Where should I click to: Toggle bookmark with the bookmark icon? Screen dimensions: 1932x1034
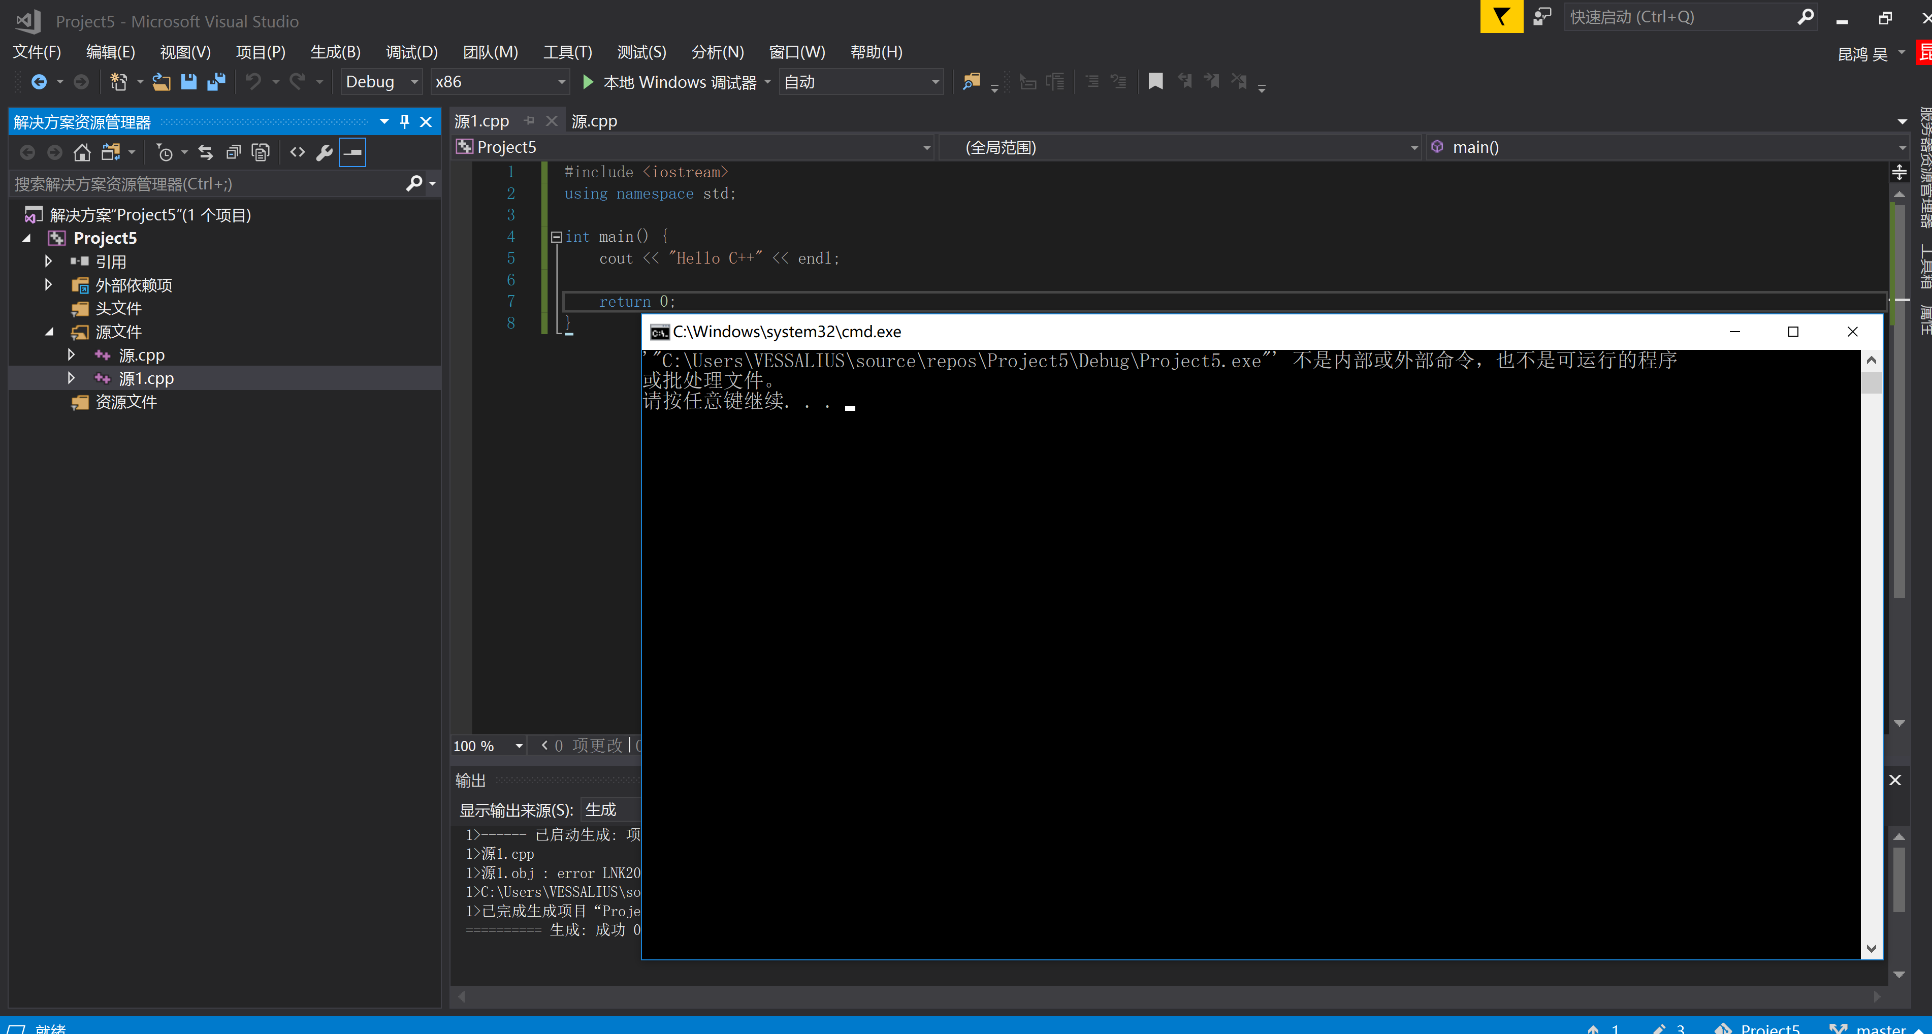[1156, 81]
